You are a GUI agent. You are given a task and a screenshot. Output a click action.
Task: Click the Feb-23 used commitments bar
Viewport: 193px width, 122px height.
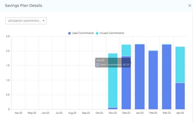153,80
